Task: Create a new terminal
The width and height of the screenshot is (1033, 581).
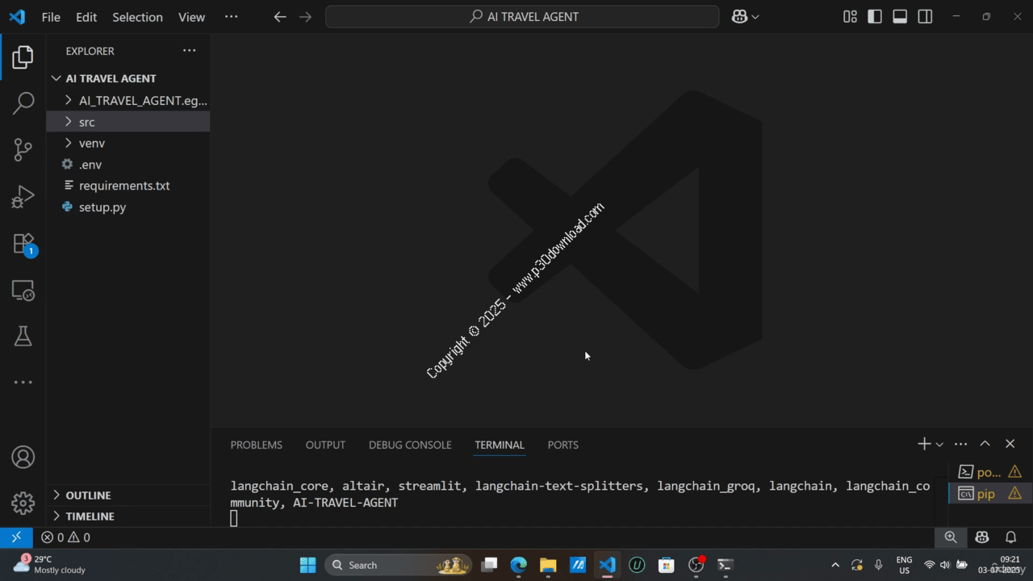Action: click(x=924, y=444)
